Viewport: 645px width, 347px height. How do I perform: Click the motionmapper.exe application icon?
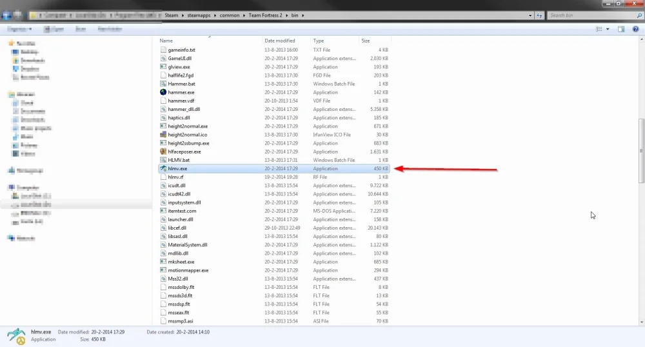tap(163, 270)
